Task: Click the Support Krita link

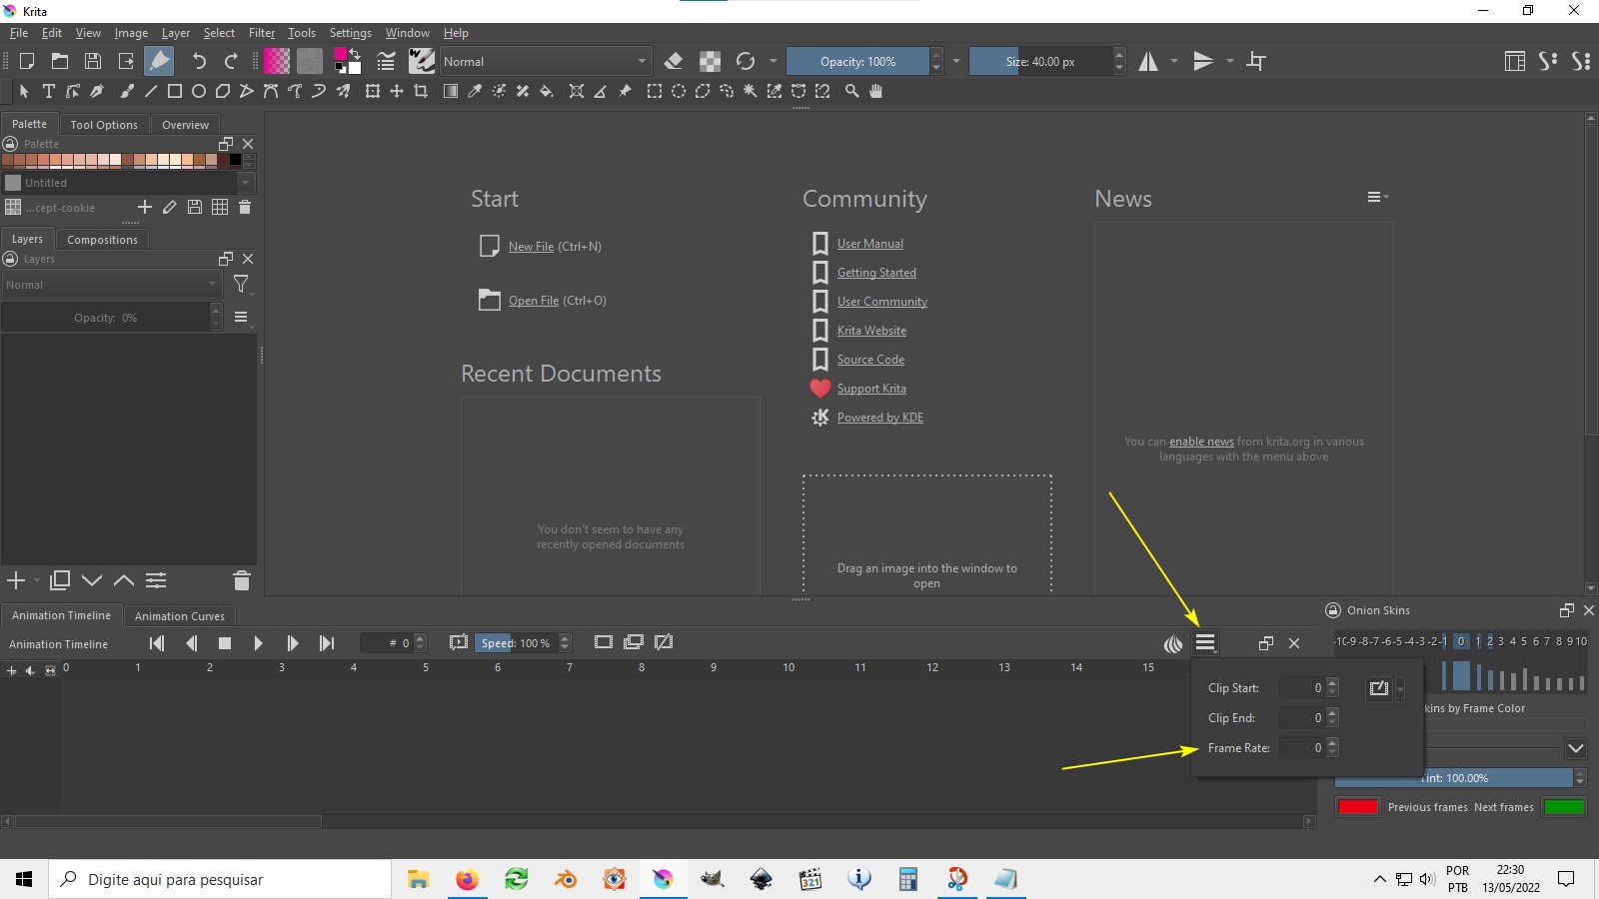Action: pos(871,389)
